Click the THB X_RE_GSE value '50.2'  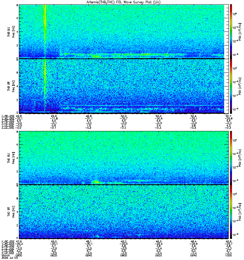pyautogui.click(x=158, y=116)
